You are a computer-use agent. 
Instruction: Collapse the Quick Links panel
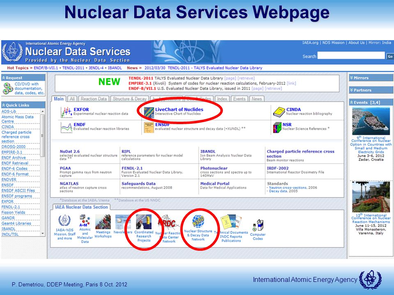23,105
